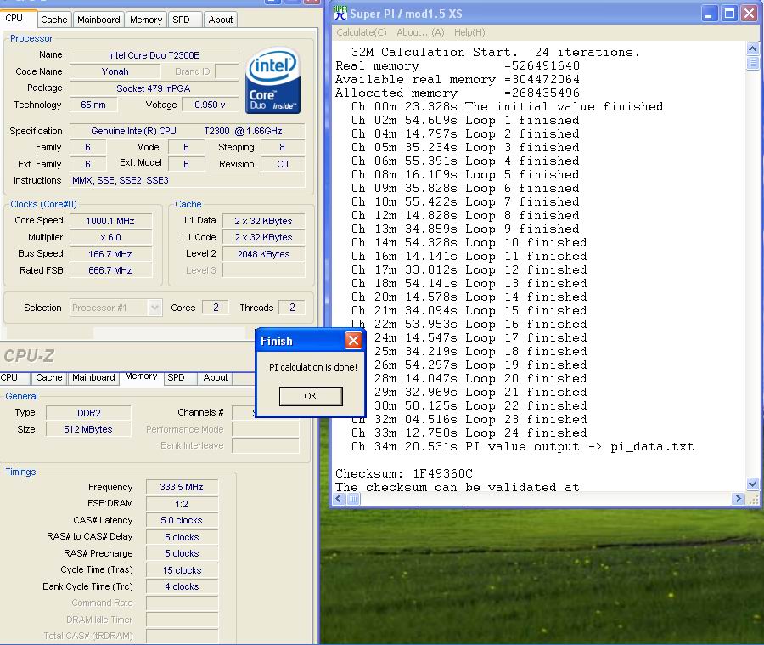Click the CAS# Latency value 5.0 clocks
Screen dimensions: 764x645
[182, 520]
